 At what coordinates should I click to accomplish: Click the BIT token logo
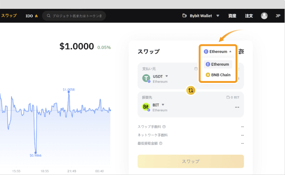pyautogui.click(x=146, y=107)
